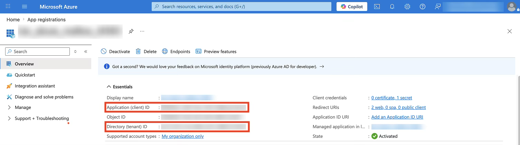
Task: Launch the Cloud Shell icon
Action: 377,7
